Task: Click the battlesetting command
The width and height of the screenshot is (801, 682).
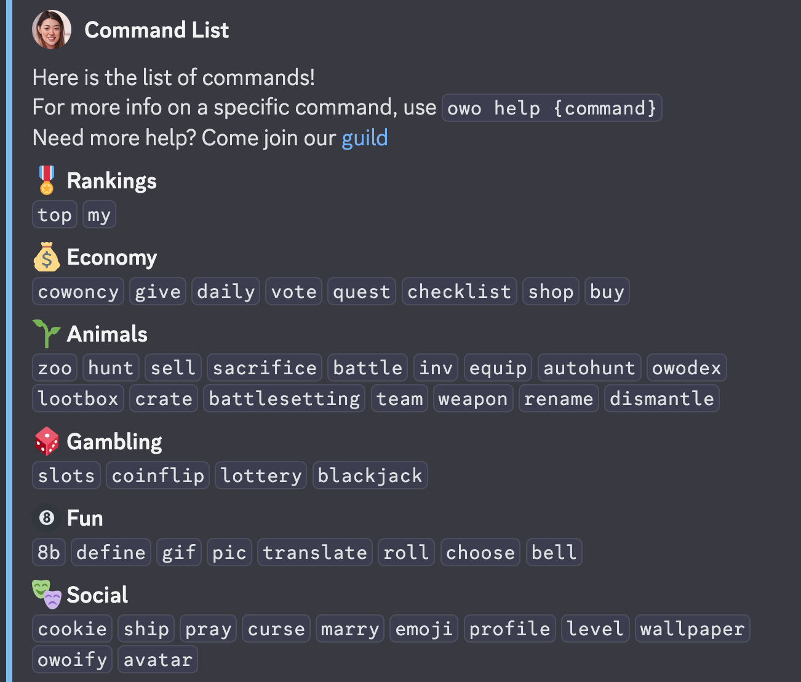Action: [284, 398]
